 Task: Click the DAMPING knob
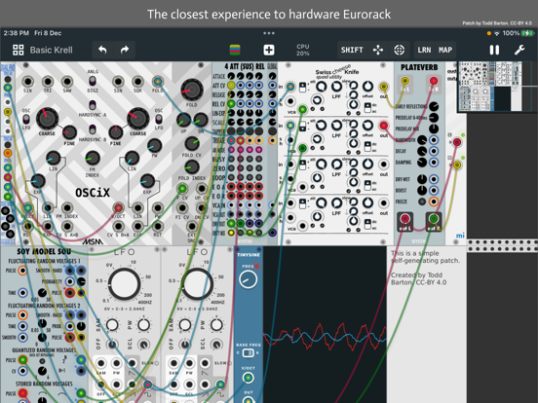tap(422, 163)
